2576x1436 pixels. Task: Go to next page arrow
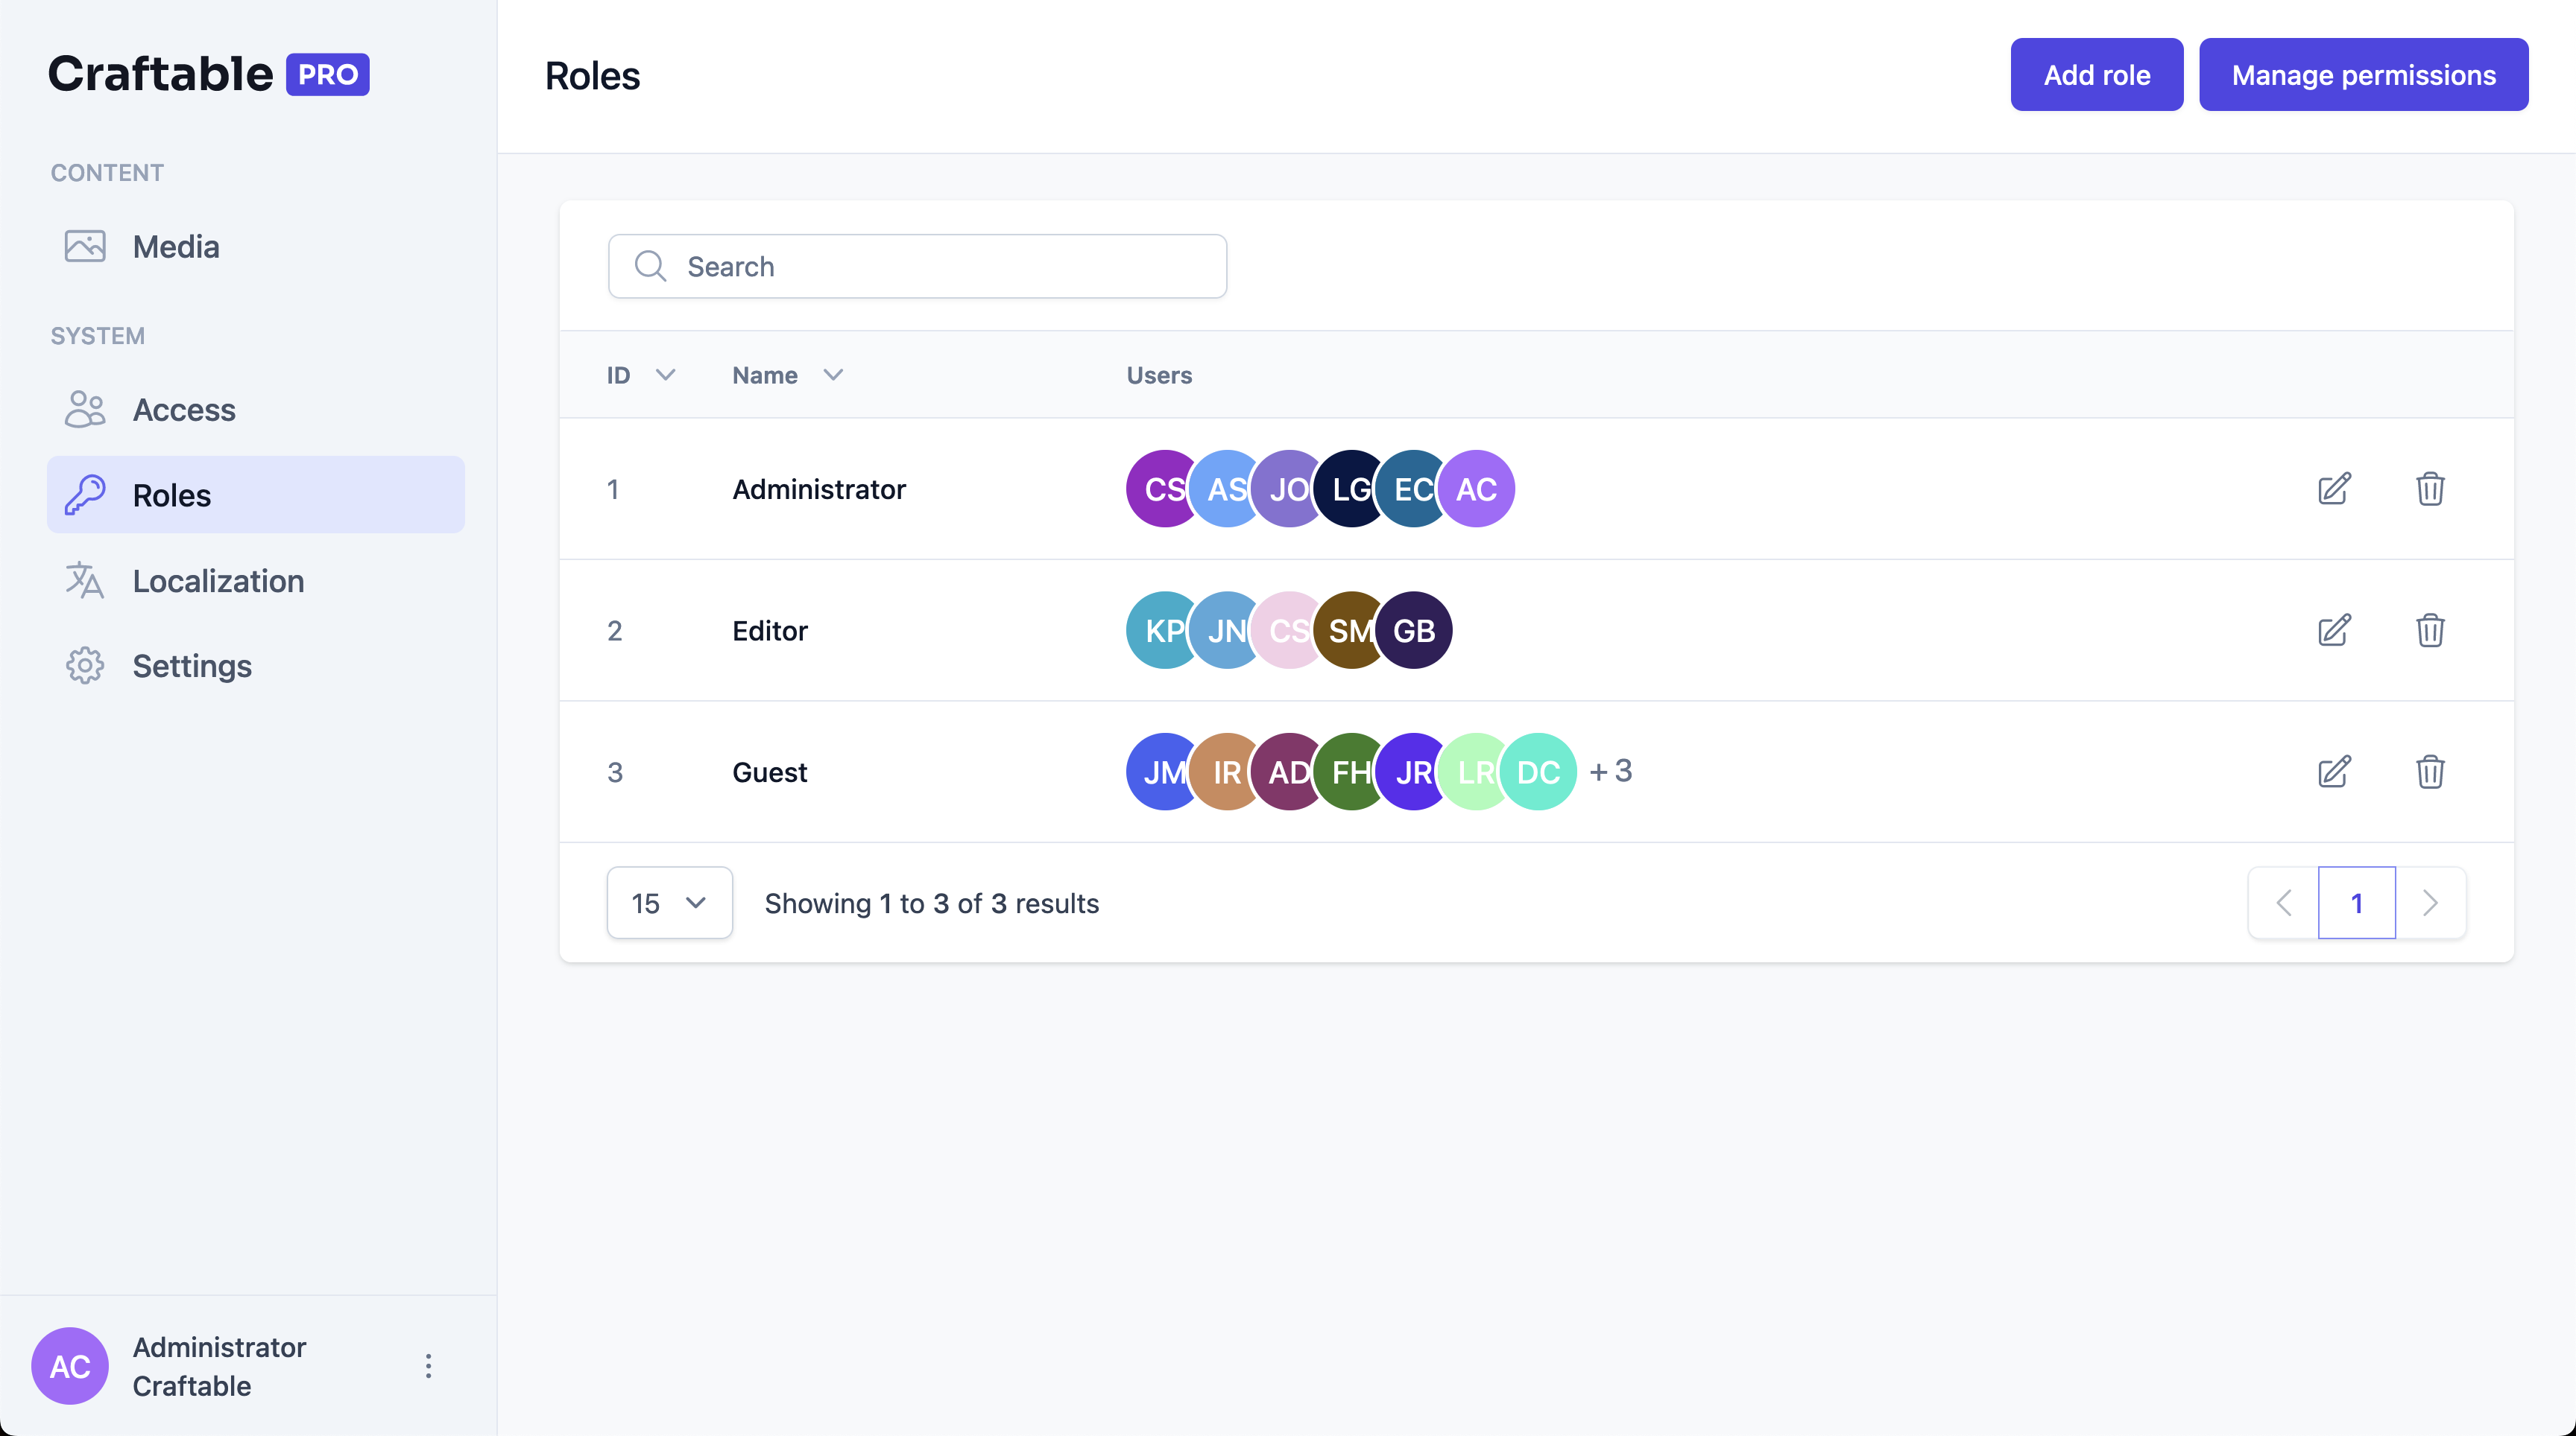click(x=2430, y=903)
